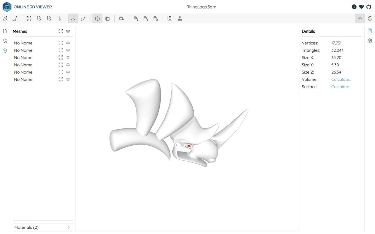
Task: Click the Size Y value 5.38
Action: [335, 65]
